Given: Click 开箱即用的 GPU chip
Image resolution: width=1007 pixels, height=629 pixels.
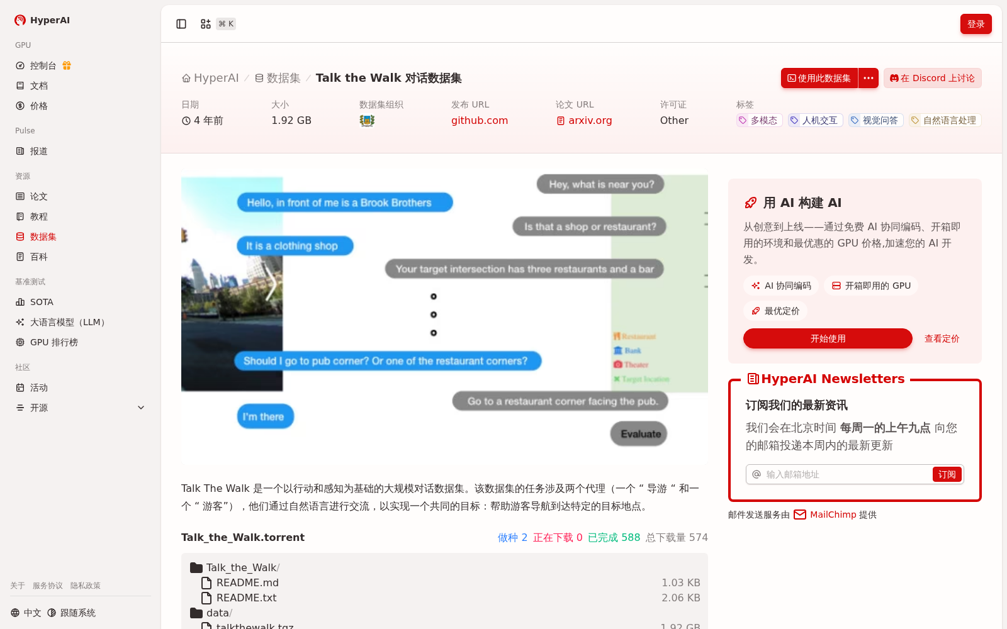Looking at the screenshot, I should point(871,286).
